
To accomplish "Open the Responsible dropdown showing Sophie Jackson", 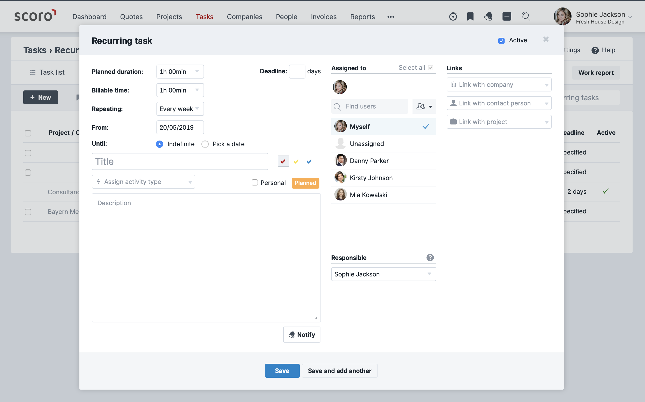I will pyautogui.click(x=383, y=274).
